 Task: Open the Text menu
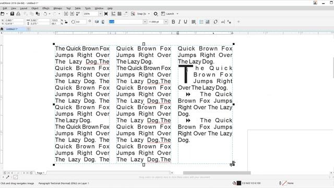[x=68, y=8]
